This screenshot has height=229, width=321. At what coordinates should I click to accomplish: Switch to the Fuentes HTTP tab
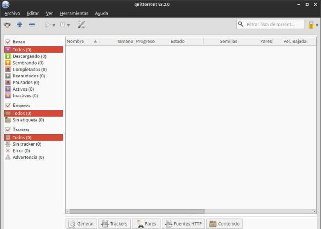(184, 224)
